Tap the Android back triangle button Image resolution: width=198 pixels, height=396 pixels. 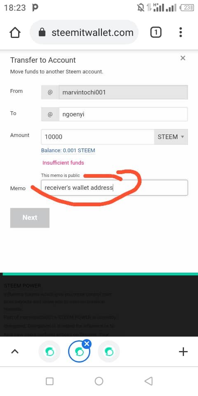tap(148, 381)
